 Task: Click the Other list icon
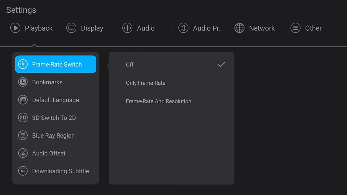295,28
